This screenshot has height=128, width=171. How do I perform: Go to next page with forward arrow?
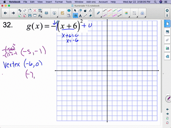(13, 13)
